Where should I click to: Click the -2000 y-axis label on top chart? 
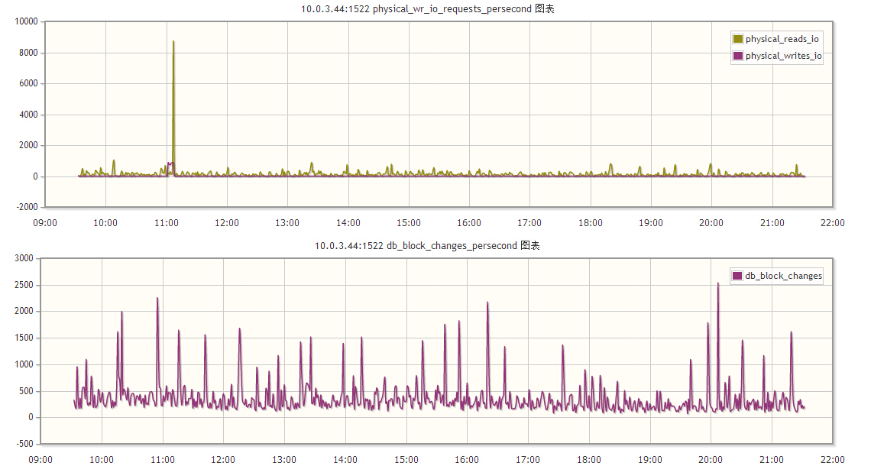pyautogui.click(x=27, y=207)
